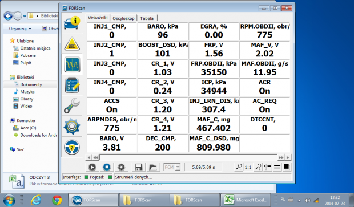Select Dokumenty in the Biblioteki tree
Screen dimensions: 354x207
pyautogui.click(x=31, y=84)
